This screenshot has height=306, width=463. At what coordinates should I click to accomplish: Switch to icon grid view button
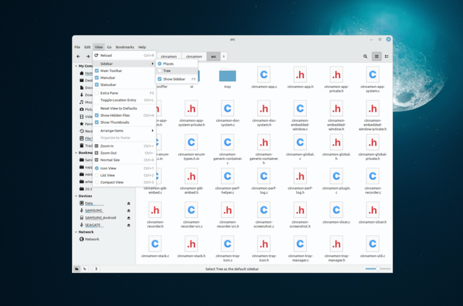tap(376, 57)
